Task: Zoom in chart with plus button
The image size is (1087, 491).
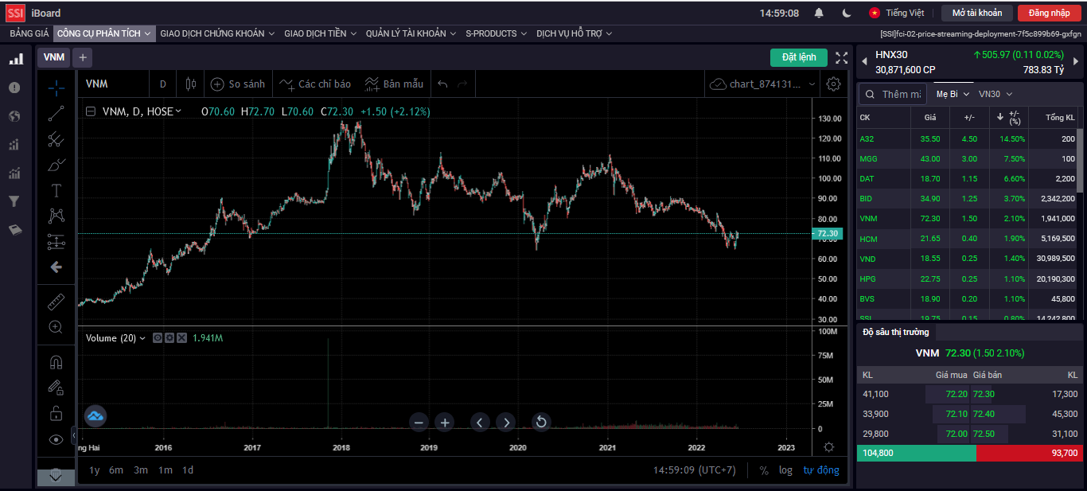Action: click(446, 423)
